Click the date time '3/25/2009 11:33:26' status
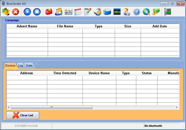This screenshot has width=186, height=130. click(26, 126)
